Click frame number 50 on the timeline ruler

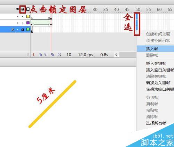[138, 9]
